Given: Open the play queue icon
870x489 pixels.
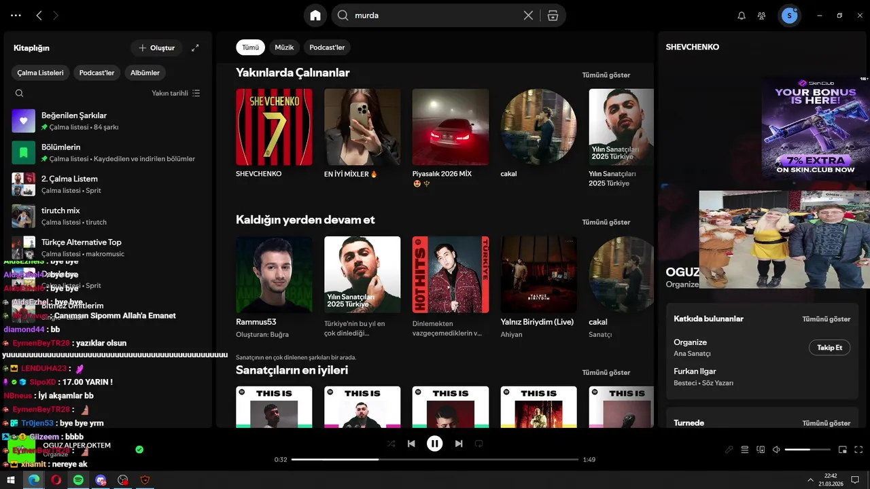Looking at the screenshot, I should pos(745,450).
